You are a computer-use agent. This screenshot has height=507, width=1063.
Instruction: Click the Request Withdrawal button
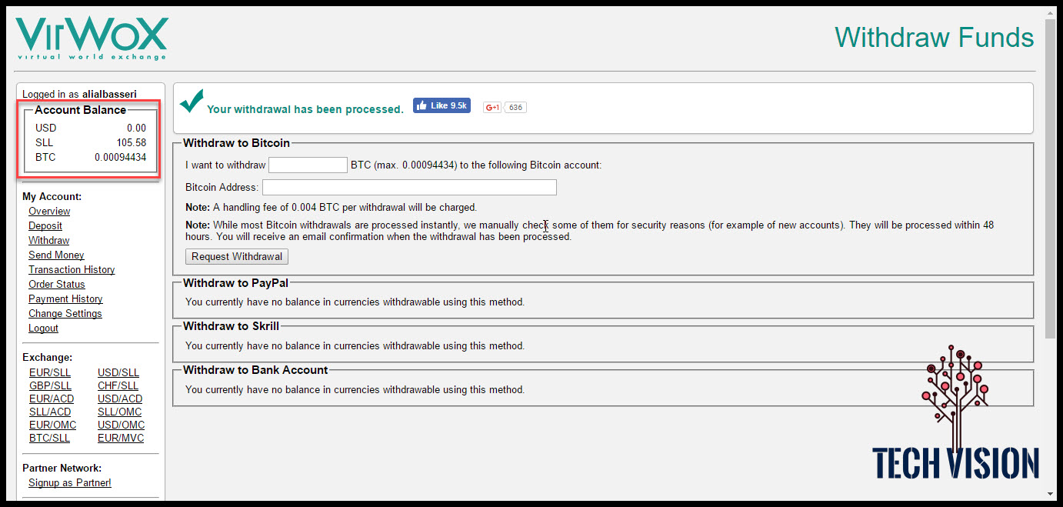[237, 256]
